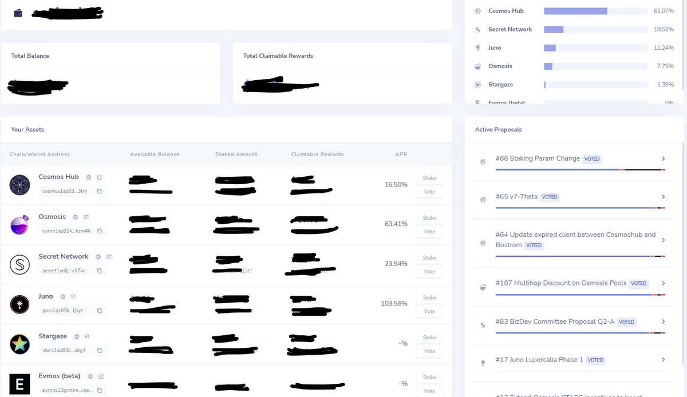Open Evmos (beta) external link icon
The image size is (687, 397).
[101, 376]
